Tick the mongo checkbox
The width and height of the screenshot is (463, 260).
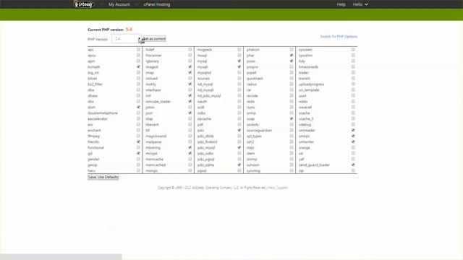(190, 170)
